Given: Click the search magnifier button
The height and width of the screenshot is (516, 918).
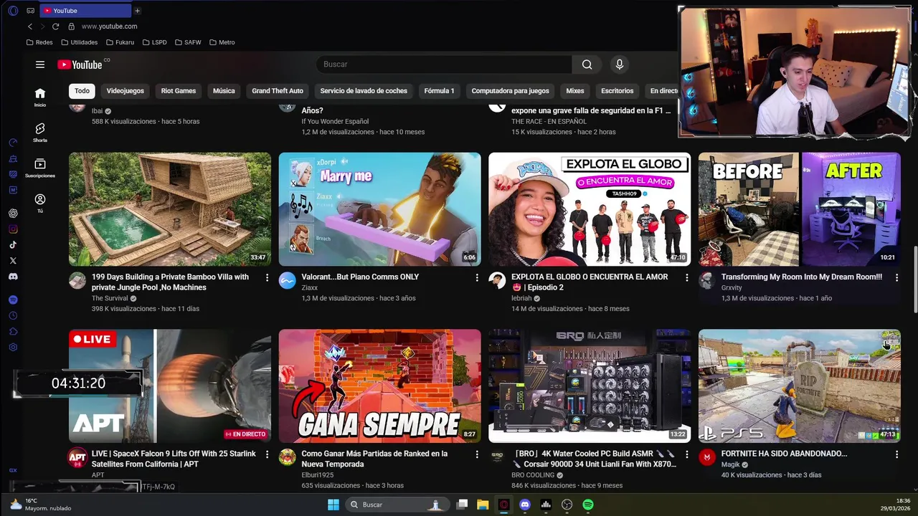Looking at the screenshot, I should pos(587,64).
